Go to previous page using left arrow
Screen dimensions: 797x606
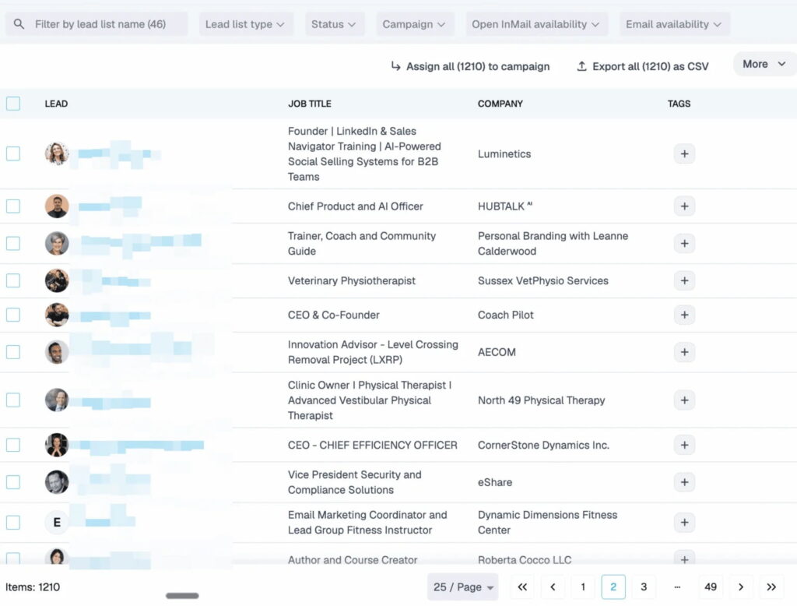pos(553,587)
